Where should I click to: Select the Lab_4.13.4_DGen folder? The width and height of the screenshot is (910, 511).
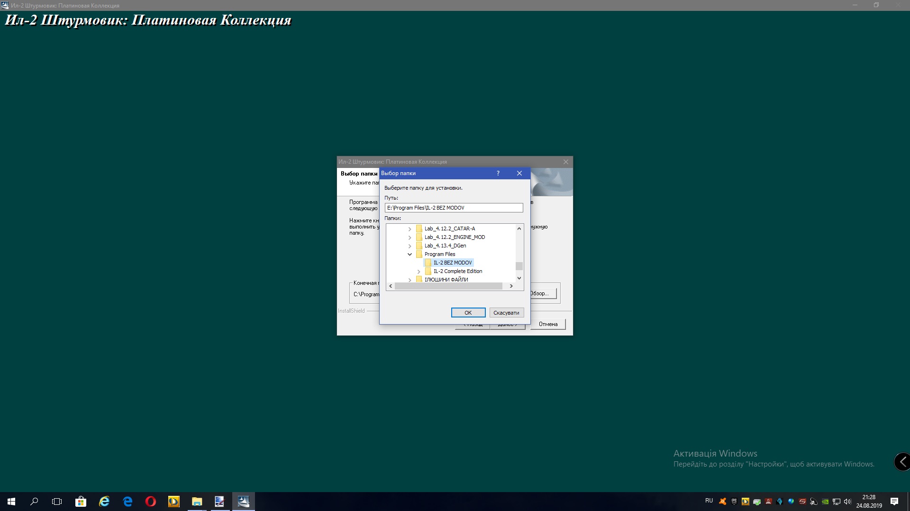[x=445, y=246]
